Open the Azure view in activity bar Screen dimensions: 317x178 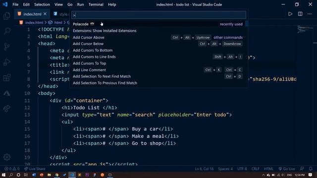tap(6, 93)
